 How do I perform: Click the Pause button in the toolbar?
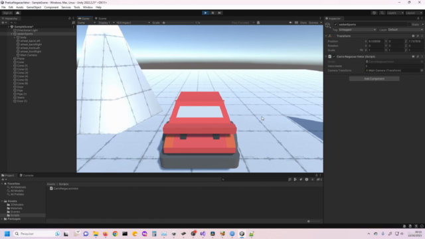pyautogui.click(x=212, y=13)
